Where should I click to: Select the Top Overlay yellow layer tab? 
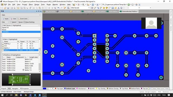tap(101, 89)
